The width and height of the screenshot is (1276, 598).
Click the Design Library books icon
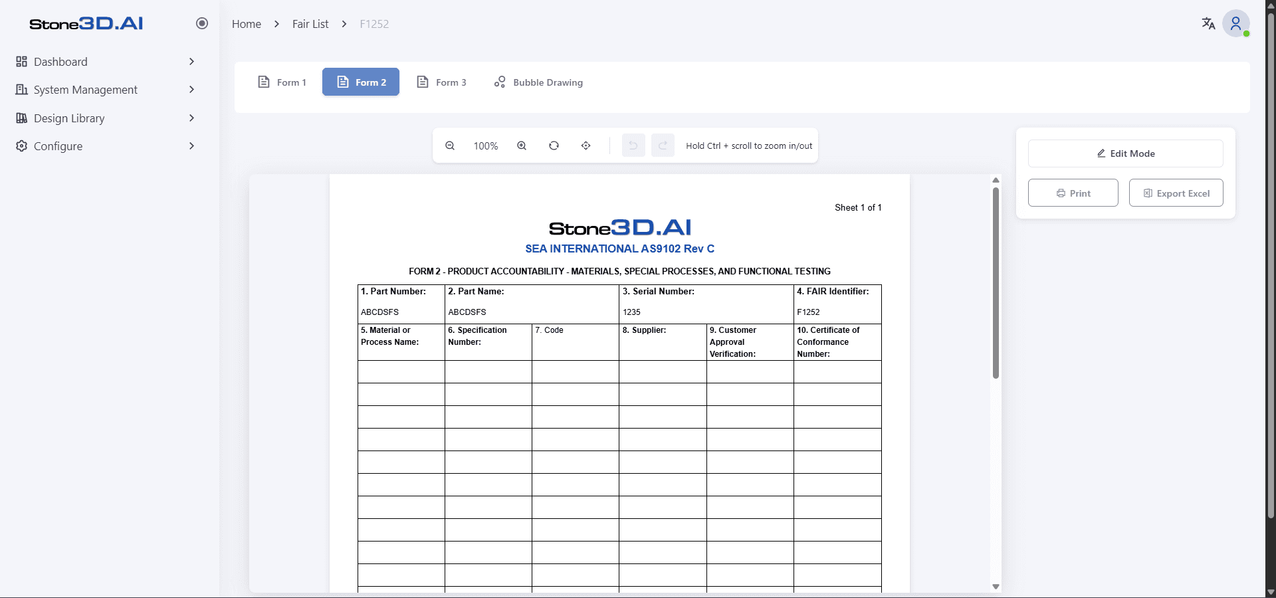[21, 118]
